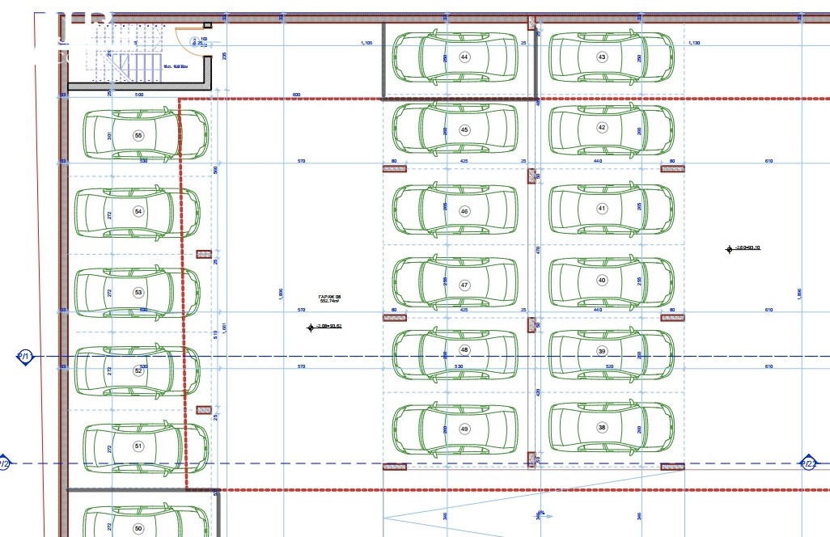The height and width of the screenshot is (537, 830).
Task: Click the car in parking space 40
Action: pos(612,280)
